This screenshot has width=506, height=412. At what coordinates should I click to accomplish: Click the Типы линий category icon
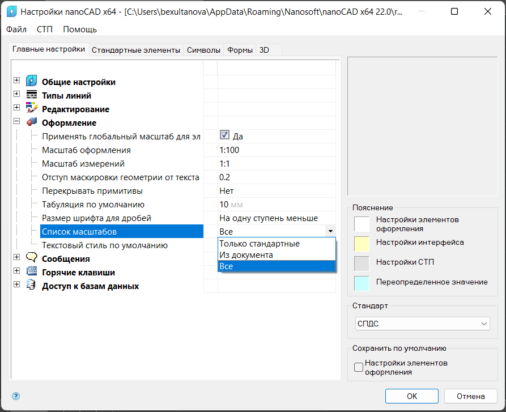pos(32,95)
